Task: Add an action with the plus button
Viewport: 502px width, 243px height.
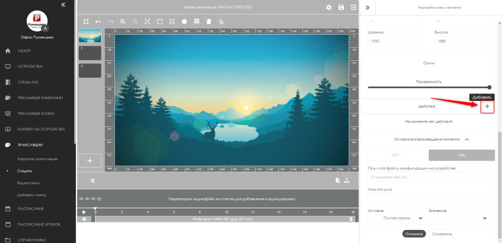Action: coord(487,106)
